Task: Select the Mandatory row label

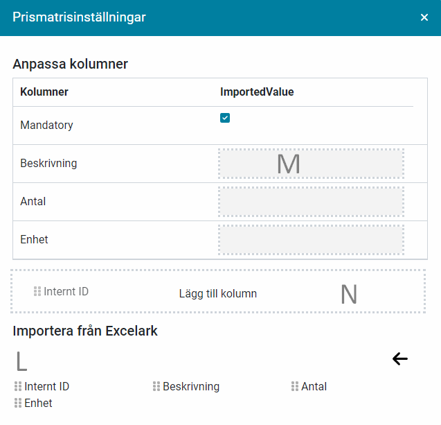Action: (46, 125)
